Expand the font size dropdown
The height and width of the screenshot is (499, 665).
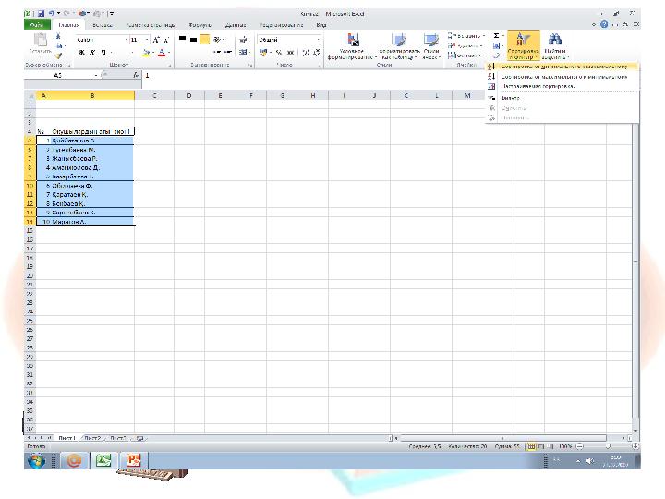coord(147,40)
